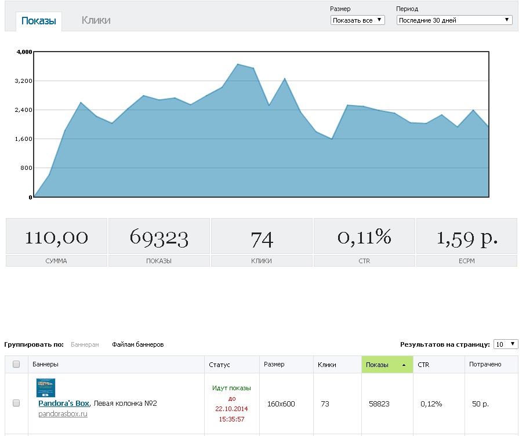
Task: Click the Pandora's Box banner thumbnail
Action: (46, 388)
